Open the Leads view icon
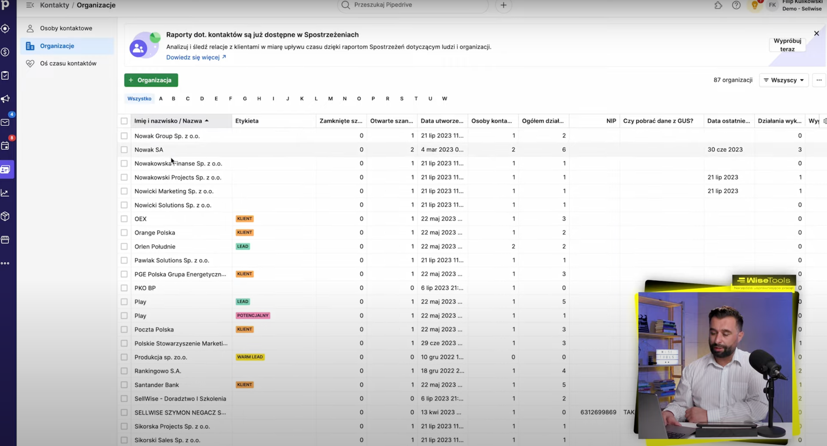The width and height of the screenshot is (827, 446). click(x=5, y=28)
